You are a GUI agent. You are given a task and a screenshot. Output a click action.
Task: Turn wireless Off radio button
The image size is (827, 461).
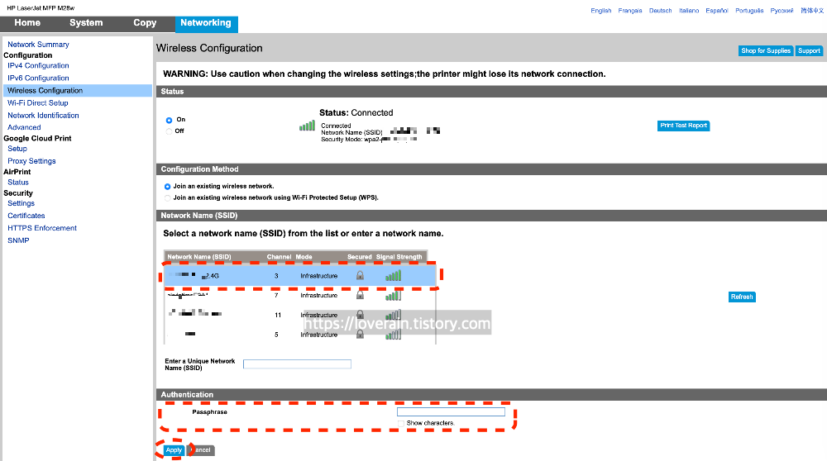click(x=169, y=131)
